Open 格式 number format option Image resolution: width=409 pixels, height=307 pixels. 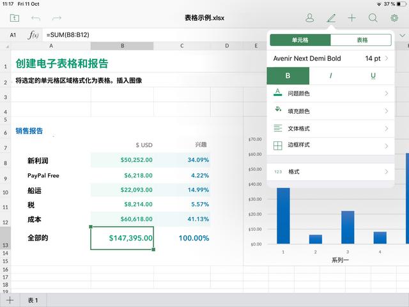[x=330, y=171]
